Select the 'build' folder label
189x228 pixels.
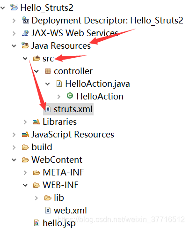point(42,147)
